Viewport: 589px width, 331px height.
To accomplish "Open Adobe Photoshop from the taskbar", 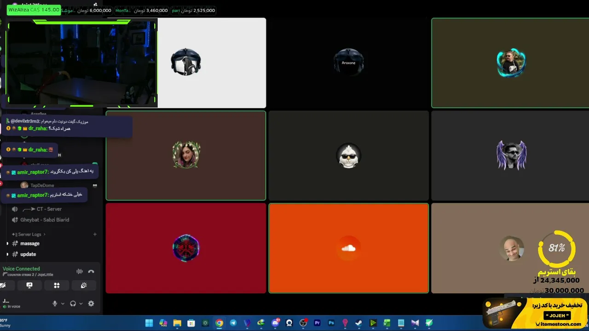I will tap(331, 323).
